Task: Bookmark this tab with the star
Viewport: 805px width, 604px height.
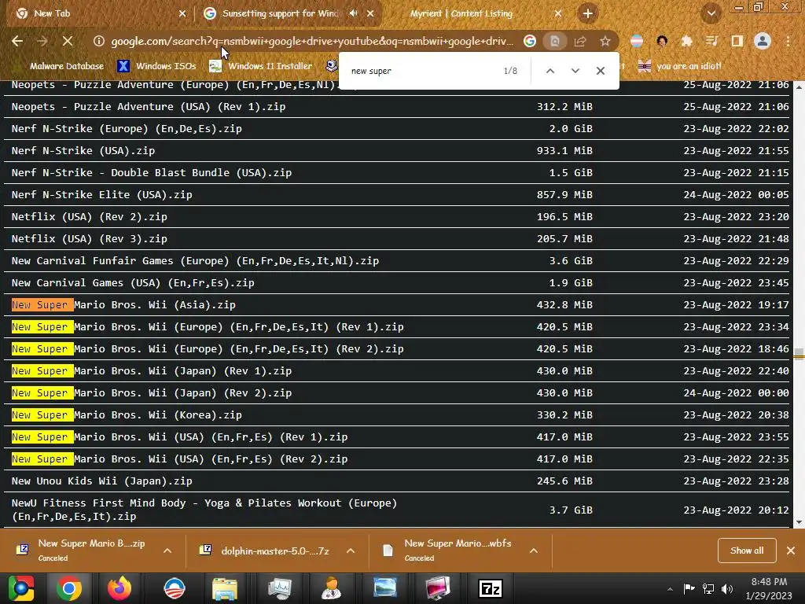Action: tap(605, 41)
